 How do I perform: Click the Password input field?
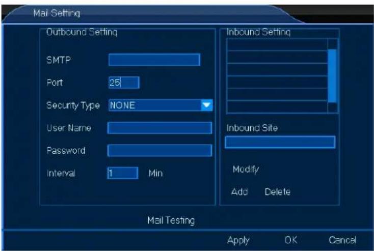(159, 150)
